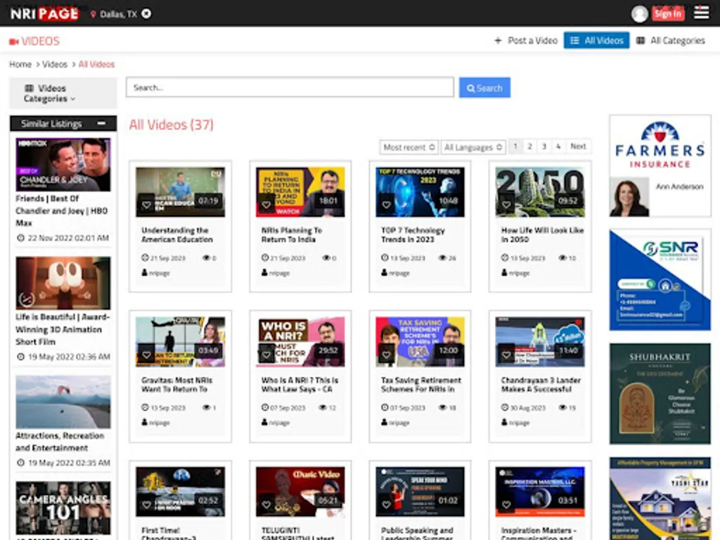Open the hamburger navigation menu
Viewport: 720px width, 540px height.
point(701,13)
